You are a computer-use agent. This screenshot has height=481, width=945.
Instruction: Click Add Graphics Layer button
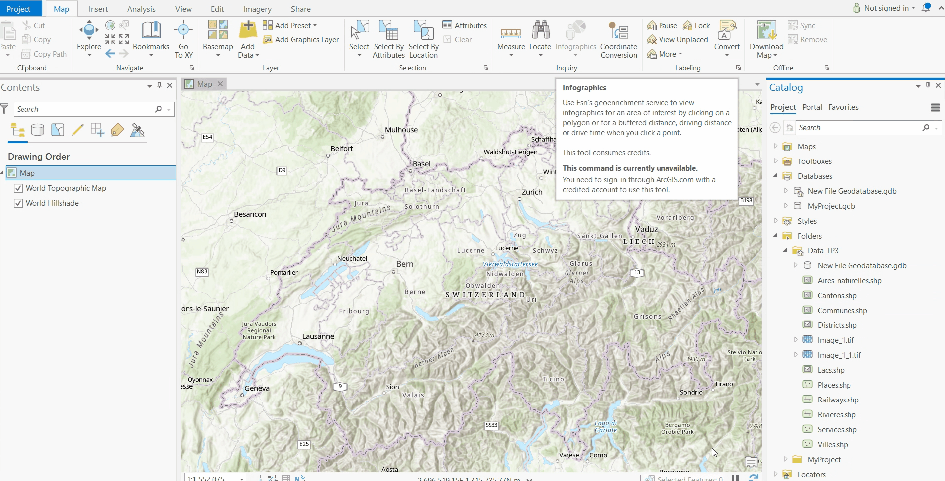pyautogui.click(x=301, y=40)
